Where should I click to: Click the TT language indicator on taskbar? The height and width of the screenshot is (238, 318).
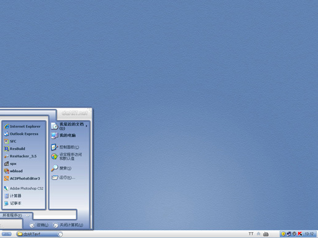pyautogui.click(x=251, y=234)
